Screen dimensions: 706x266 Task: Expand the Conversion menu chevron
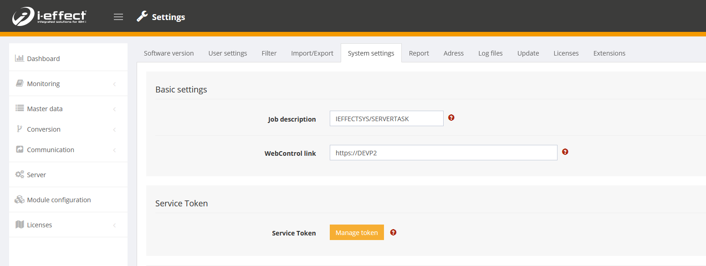(114, 129)
